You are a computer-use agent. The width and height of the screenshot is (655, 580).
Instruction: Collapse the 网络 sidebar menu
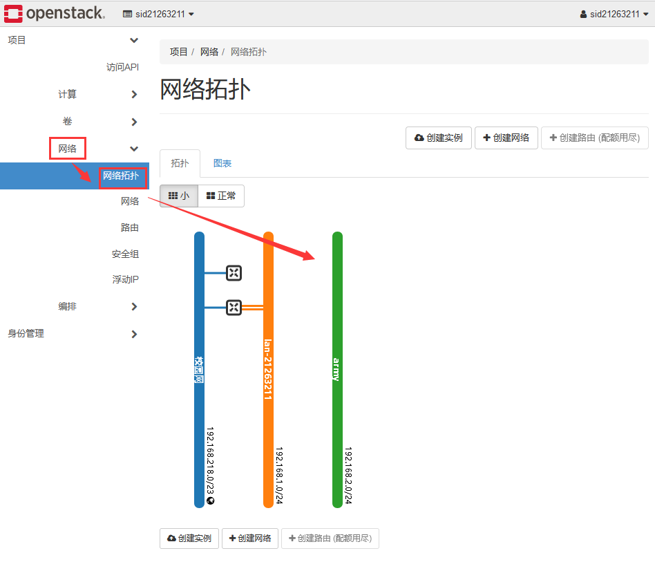pos(97,149)
